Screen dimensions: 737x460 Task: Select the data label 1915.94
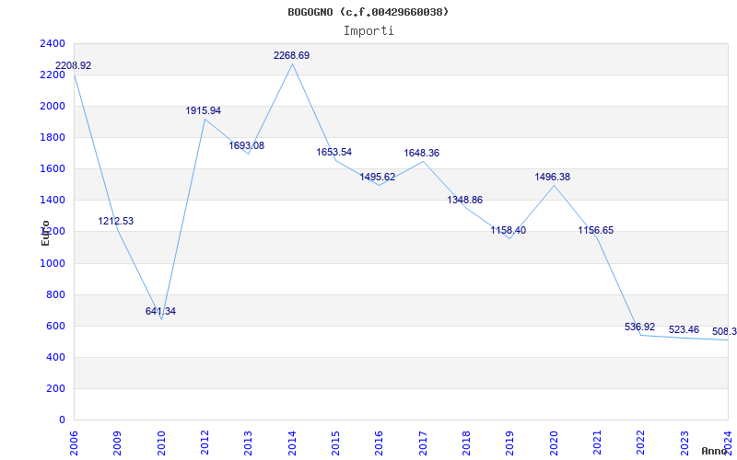tap(203, 110)
